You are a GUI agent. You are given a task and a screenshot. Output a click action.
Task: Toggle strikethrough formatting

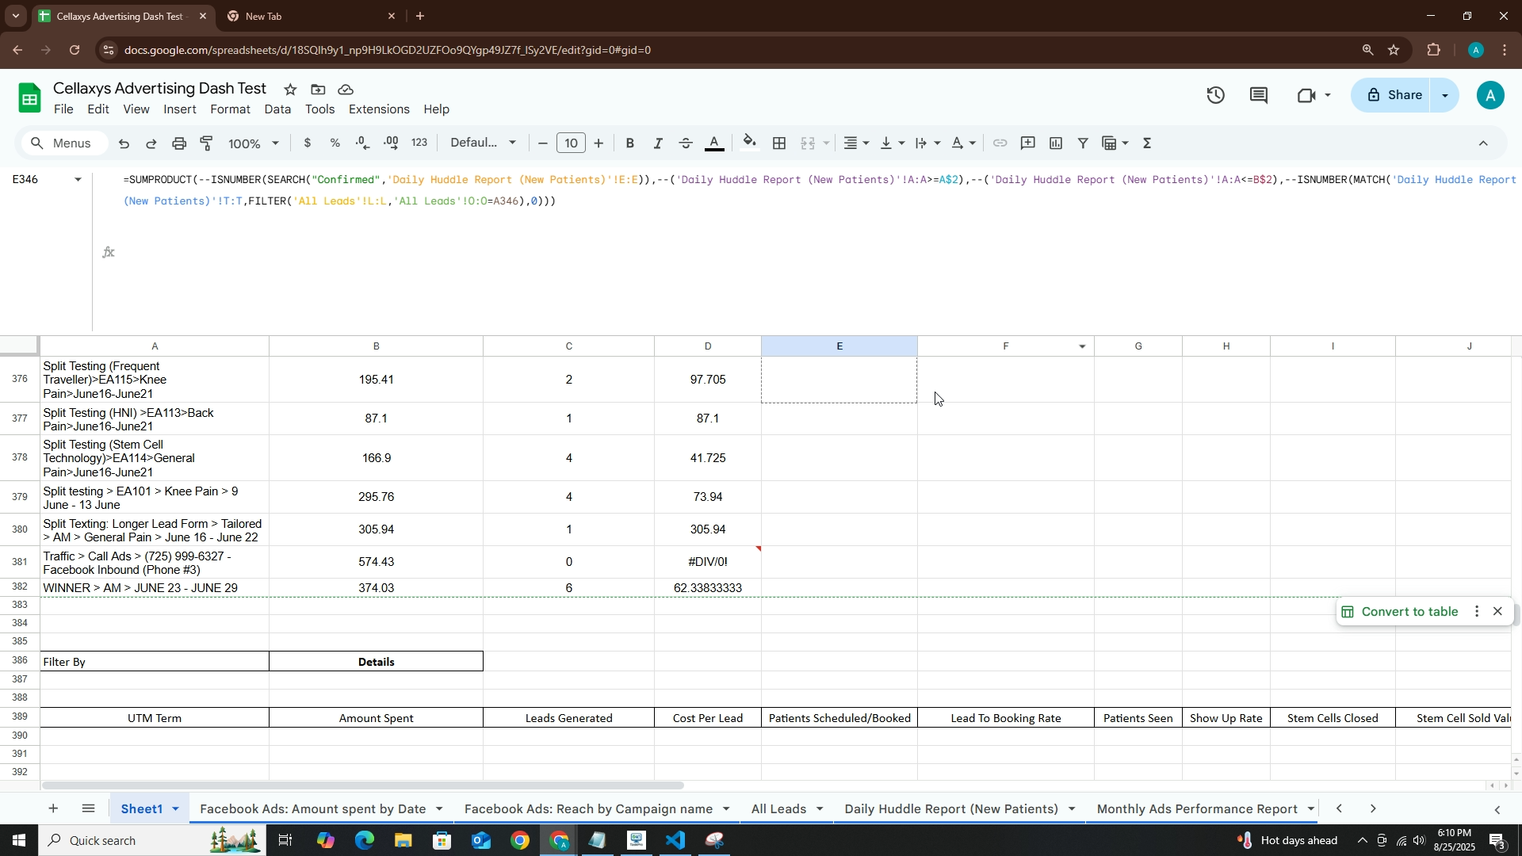coord(686,143)
